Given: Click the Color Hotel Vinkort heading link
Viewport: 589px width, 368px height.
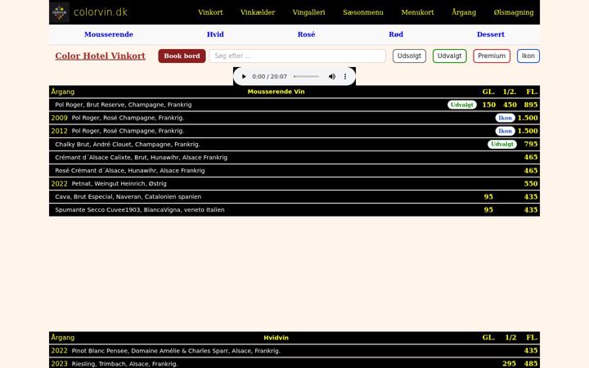Looking at the screenshot, I should [x=100, y=56].
